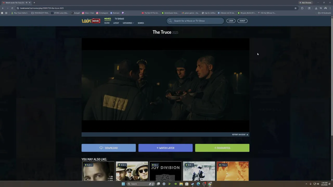Screen dimensions: 333x187
Task: Reload the page
Action: [12, 8]
